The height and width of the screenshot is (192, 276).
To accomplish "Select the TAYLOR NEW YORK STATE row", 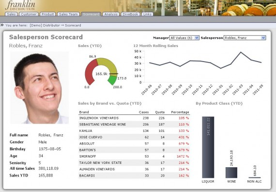I will tap(134, 162).
